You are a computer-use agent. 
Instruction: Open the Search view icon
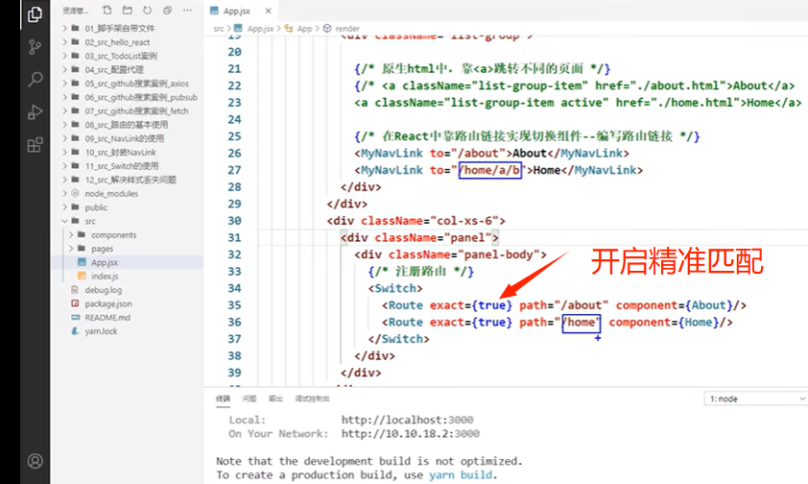tap(36, 79)
